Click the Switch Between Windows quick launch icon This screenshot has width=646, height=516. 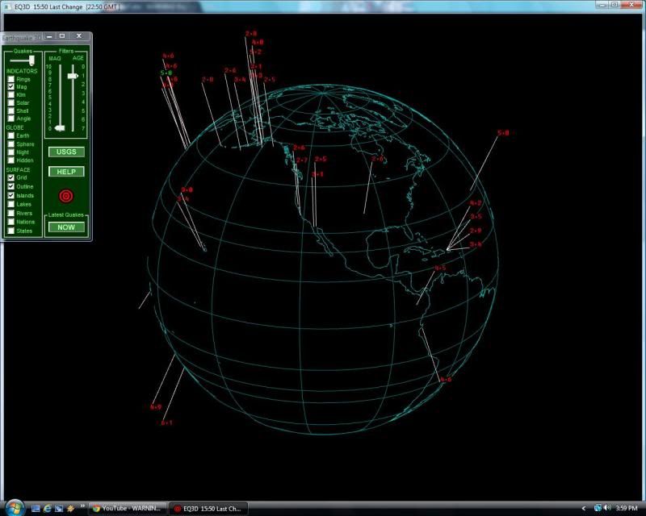[x=59, y=508]
